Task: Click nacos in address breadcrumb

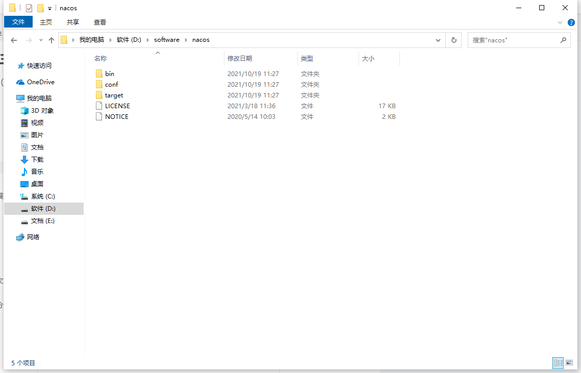Action: (x=201, y=40)
